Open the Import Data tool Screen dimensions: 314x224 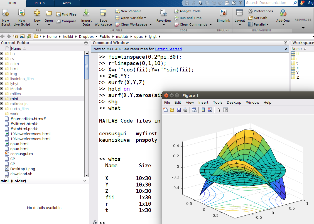pyautogui.click(x=86, y=13)
